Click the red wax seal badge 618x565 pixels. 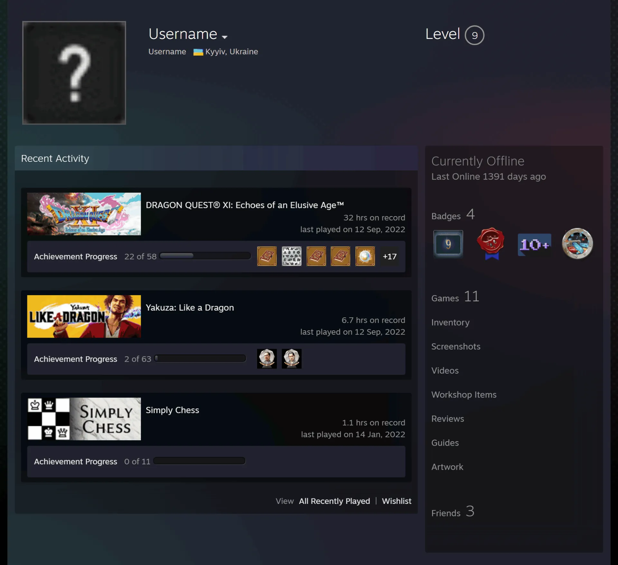tap(491, 244)
